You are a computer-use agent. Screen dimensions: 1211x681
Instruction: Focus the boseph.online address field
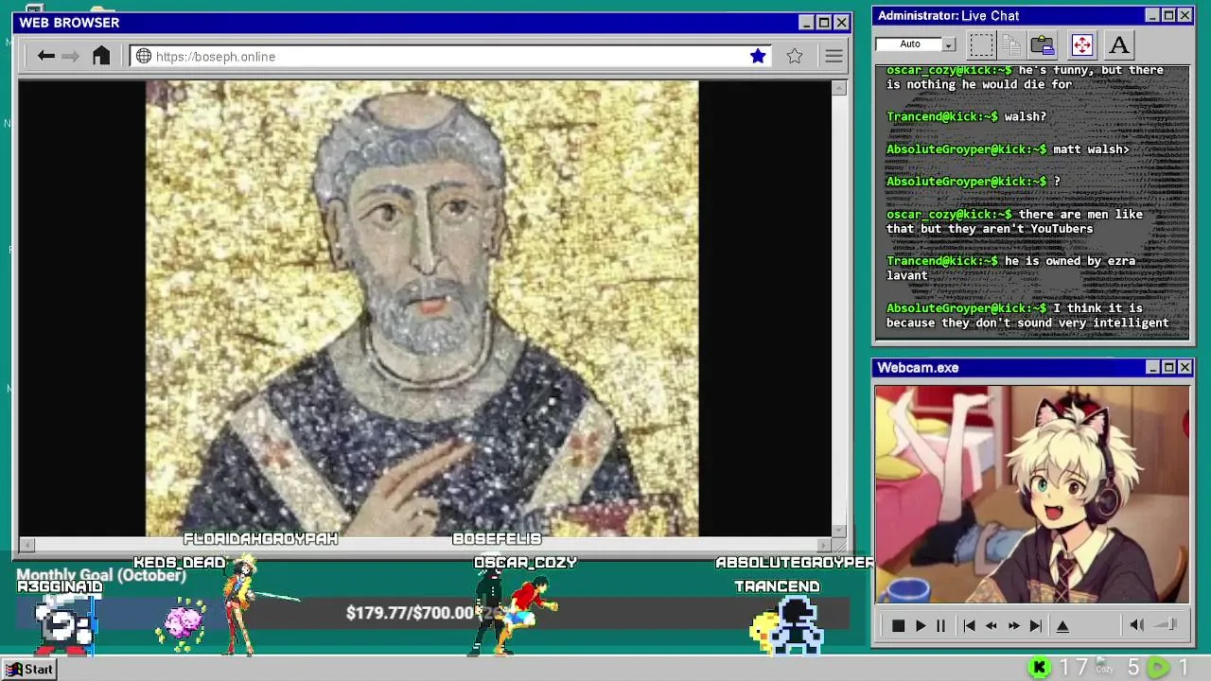[451, 56]
